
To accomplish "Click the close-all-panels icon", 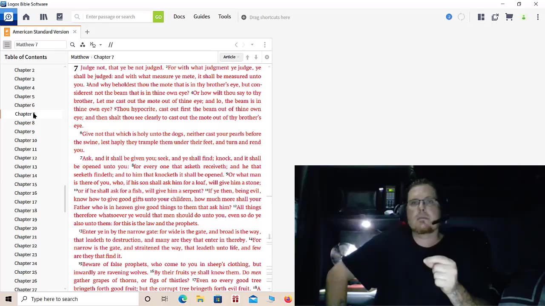I will 495,17.
